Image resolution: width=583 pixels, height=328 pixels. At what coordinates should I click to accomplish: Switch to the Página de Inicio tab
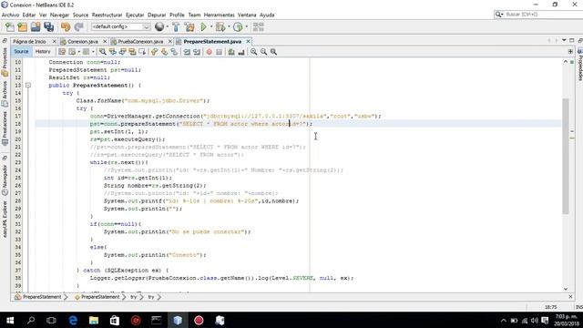click(30, 41)
